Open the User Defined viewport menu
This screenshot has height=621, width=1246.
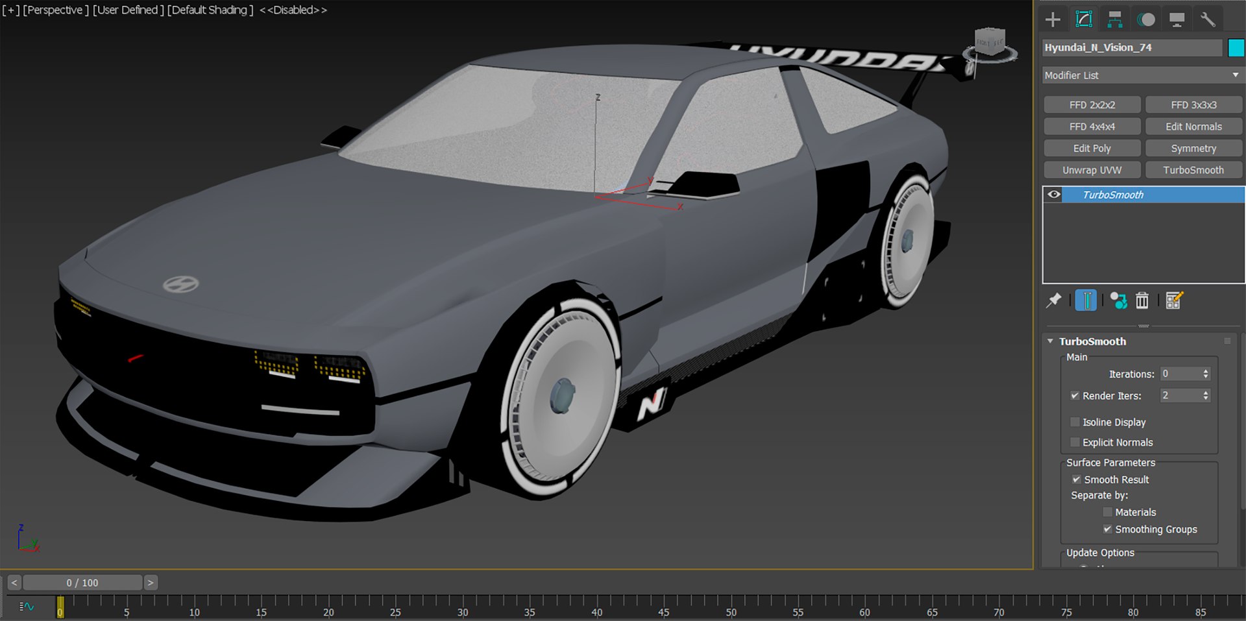[128, 10]
